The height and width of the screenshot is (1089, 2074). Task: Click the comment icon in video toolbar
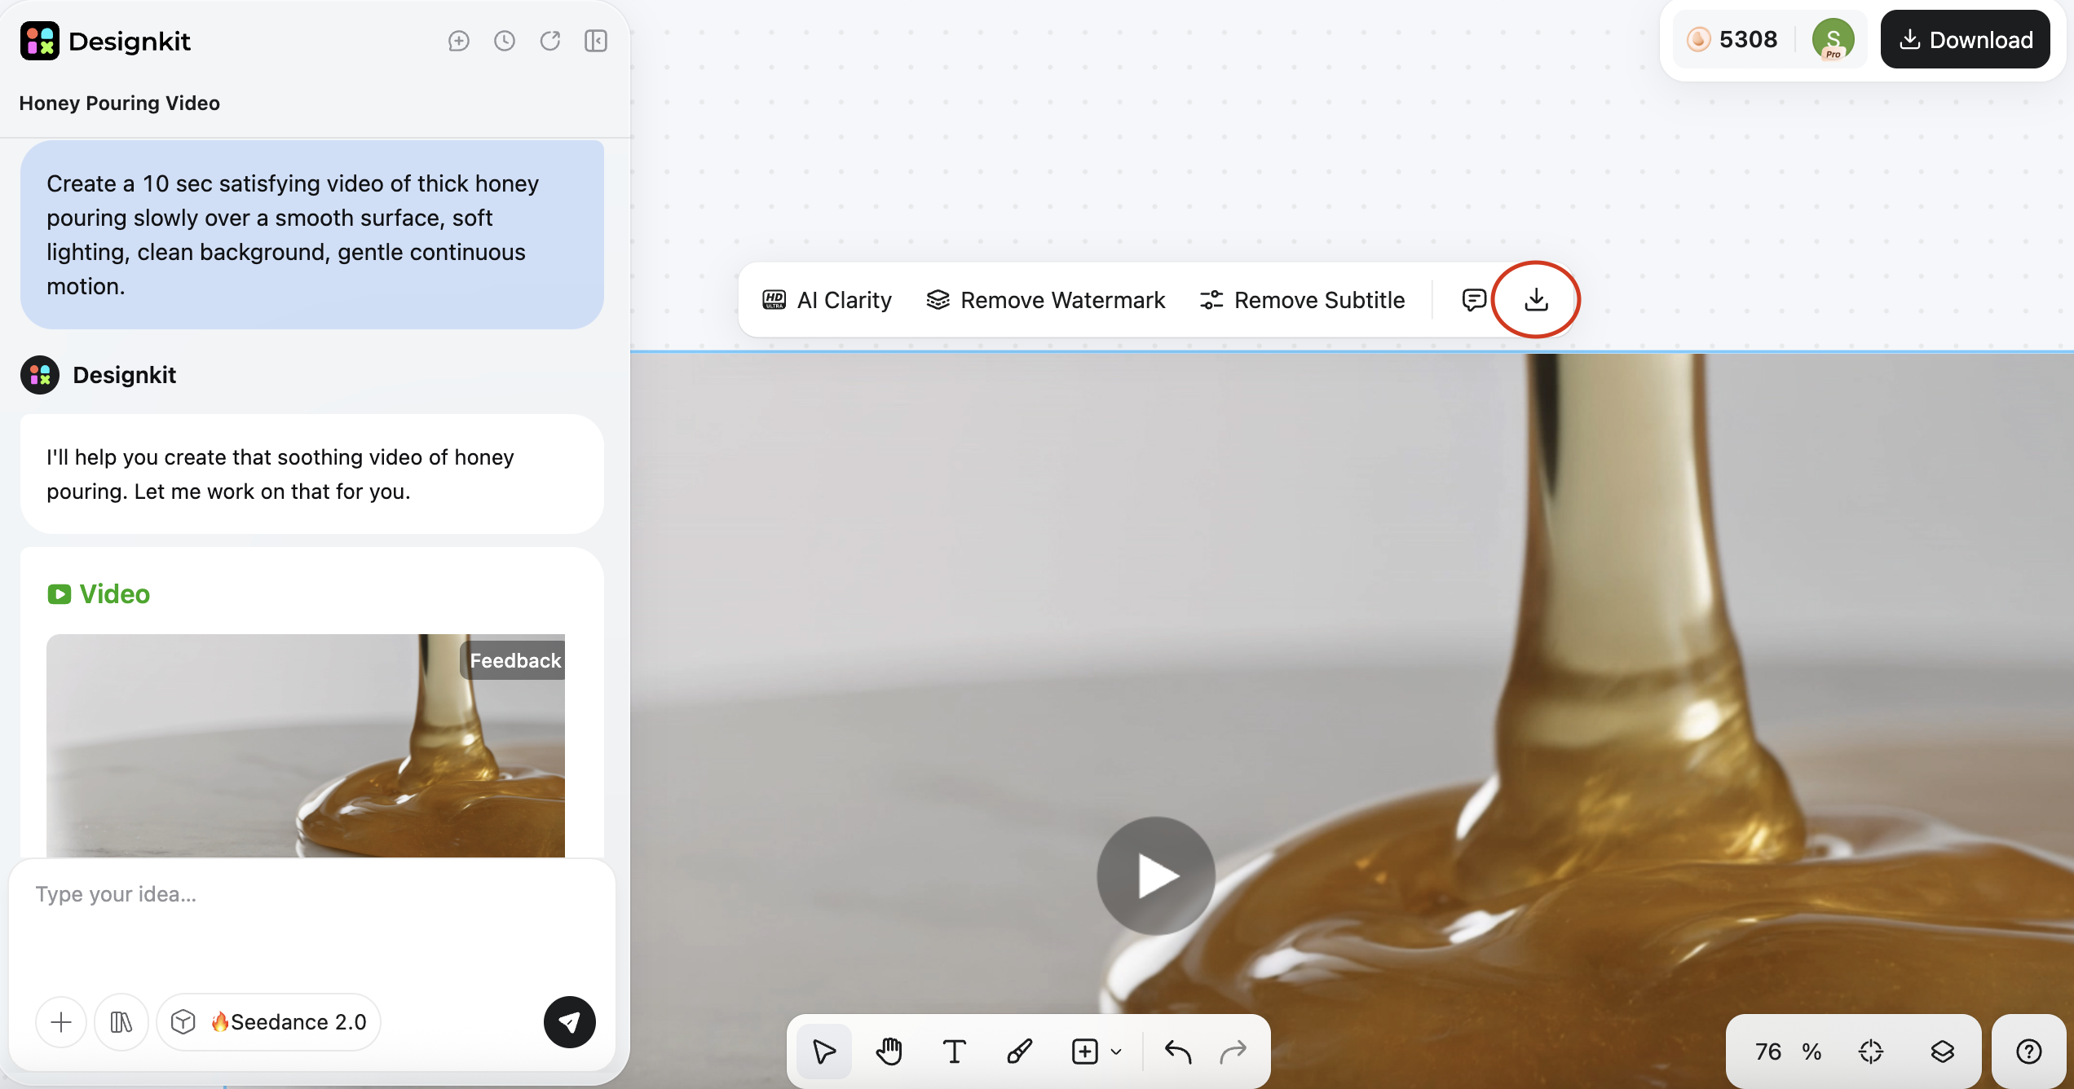tap(1474, 300)
